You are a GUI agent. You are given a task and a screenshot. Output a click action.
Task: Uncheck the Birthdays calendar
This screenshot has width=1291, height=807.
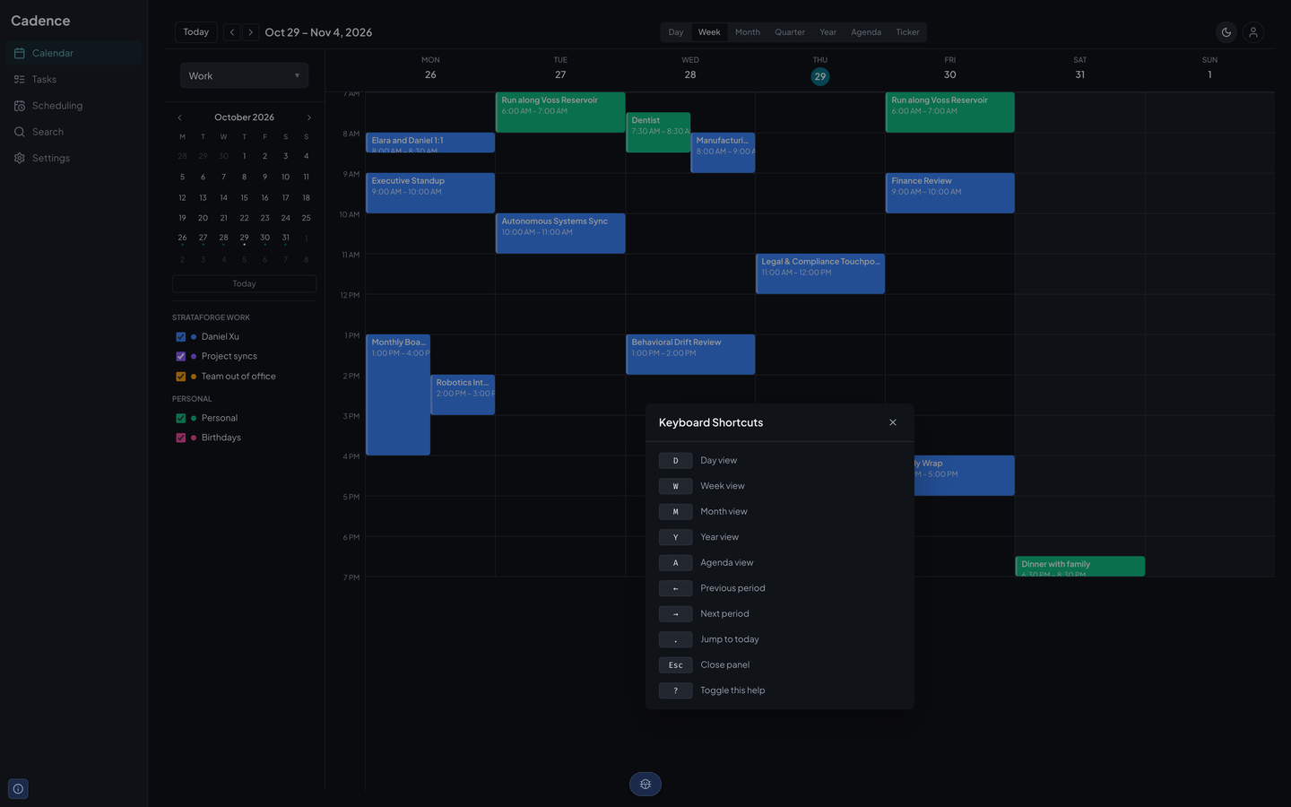(x=181, y=438)
